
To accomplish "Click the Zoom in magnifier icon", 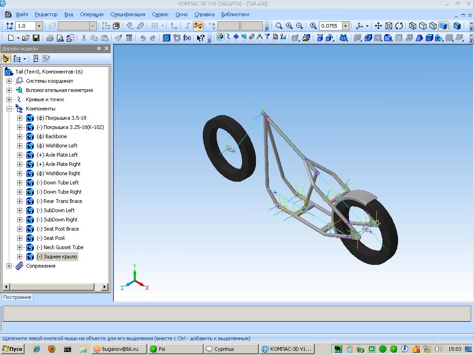I will click(x=289, y=26).
